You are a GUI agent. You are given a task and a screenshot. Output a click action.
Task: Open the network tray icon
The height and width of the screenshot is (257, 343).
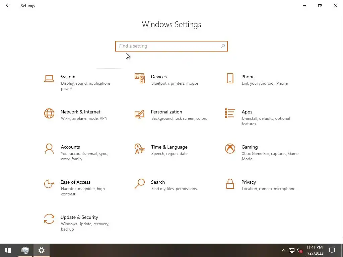[292, 250]
